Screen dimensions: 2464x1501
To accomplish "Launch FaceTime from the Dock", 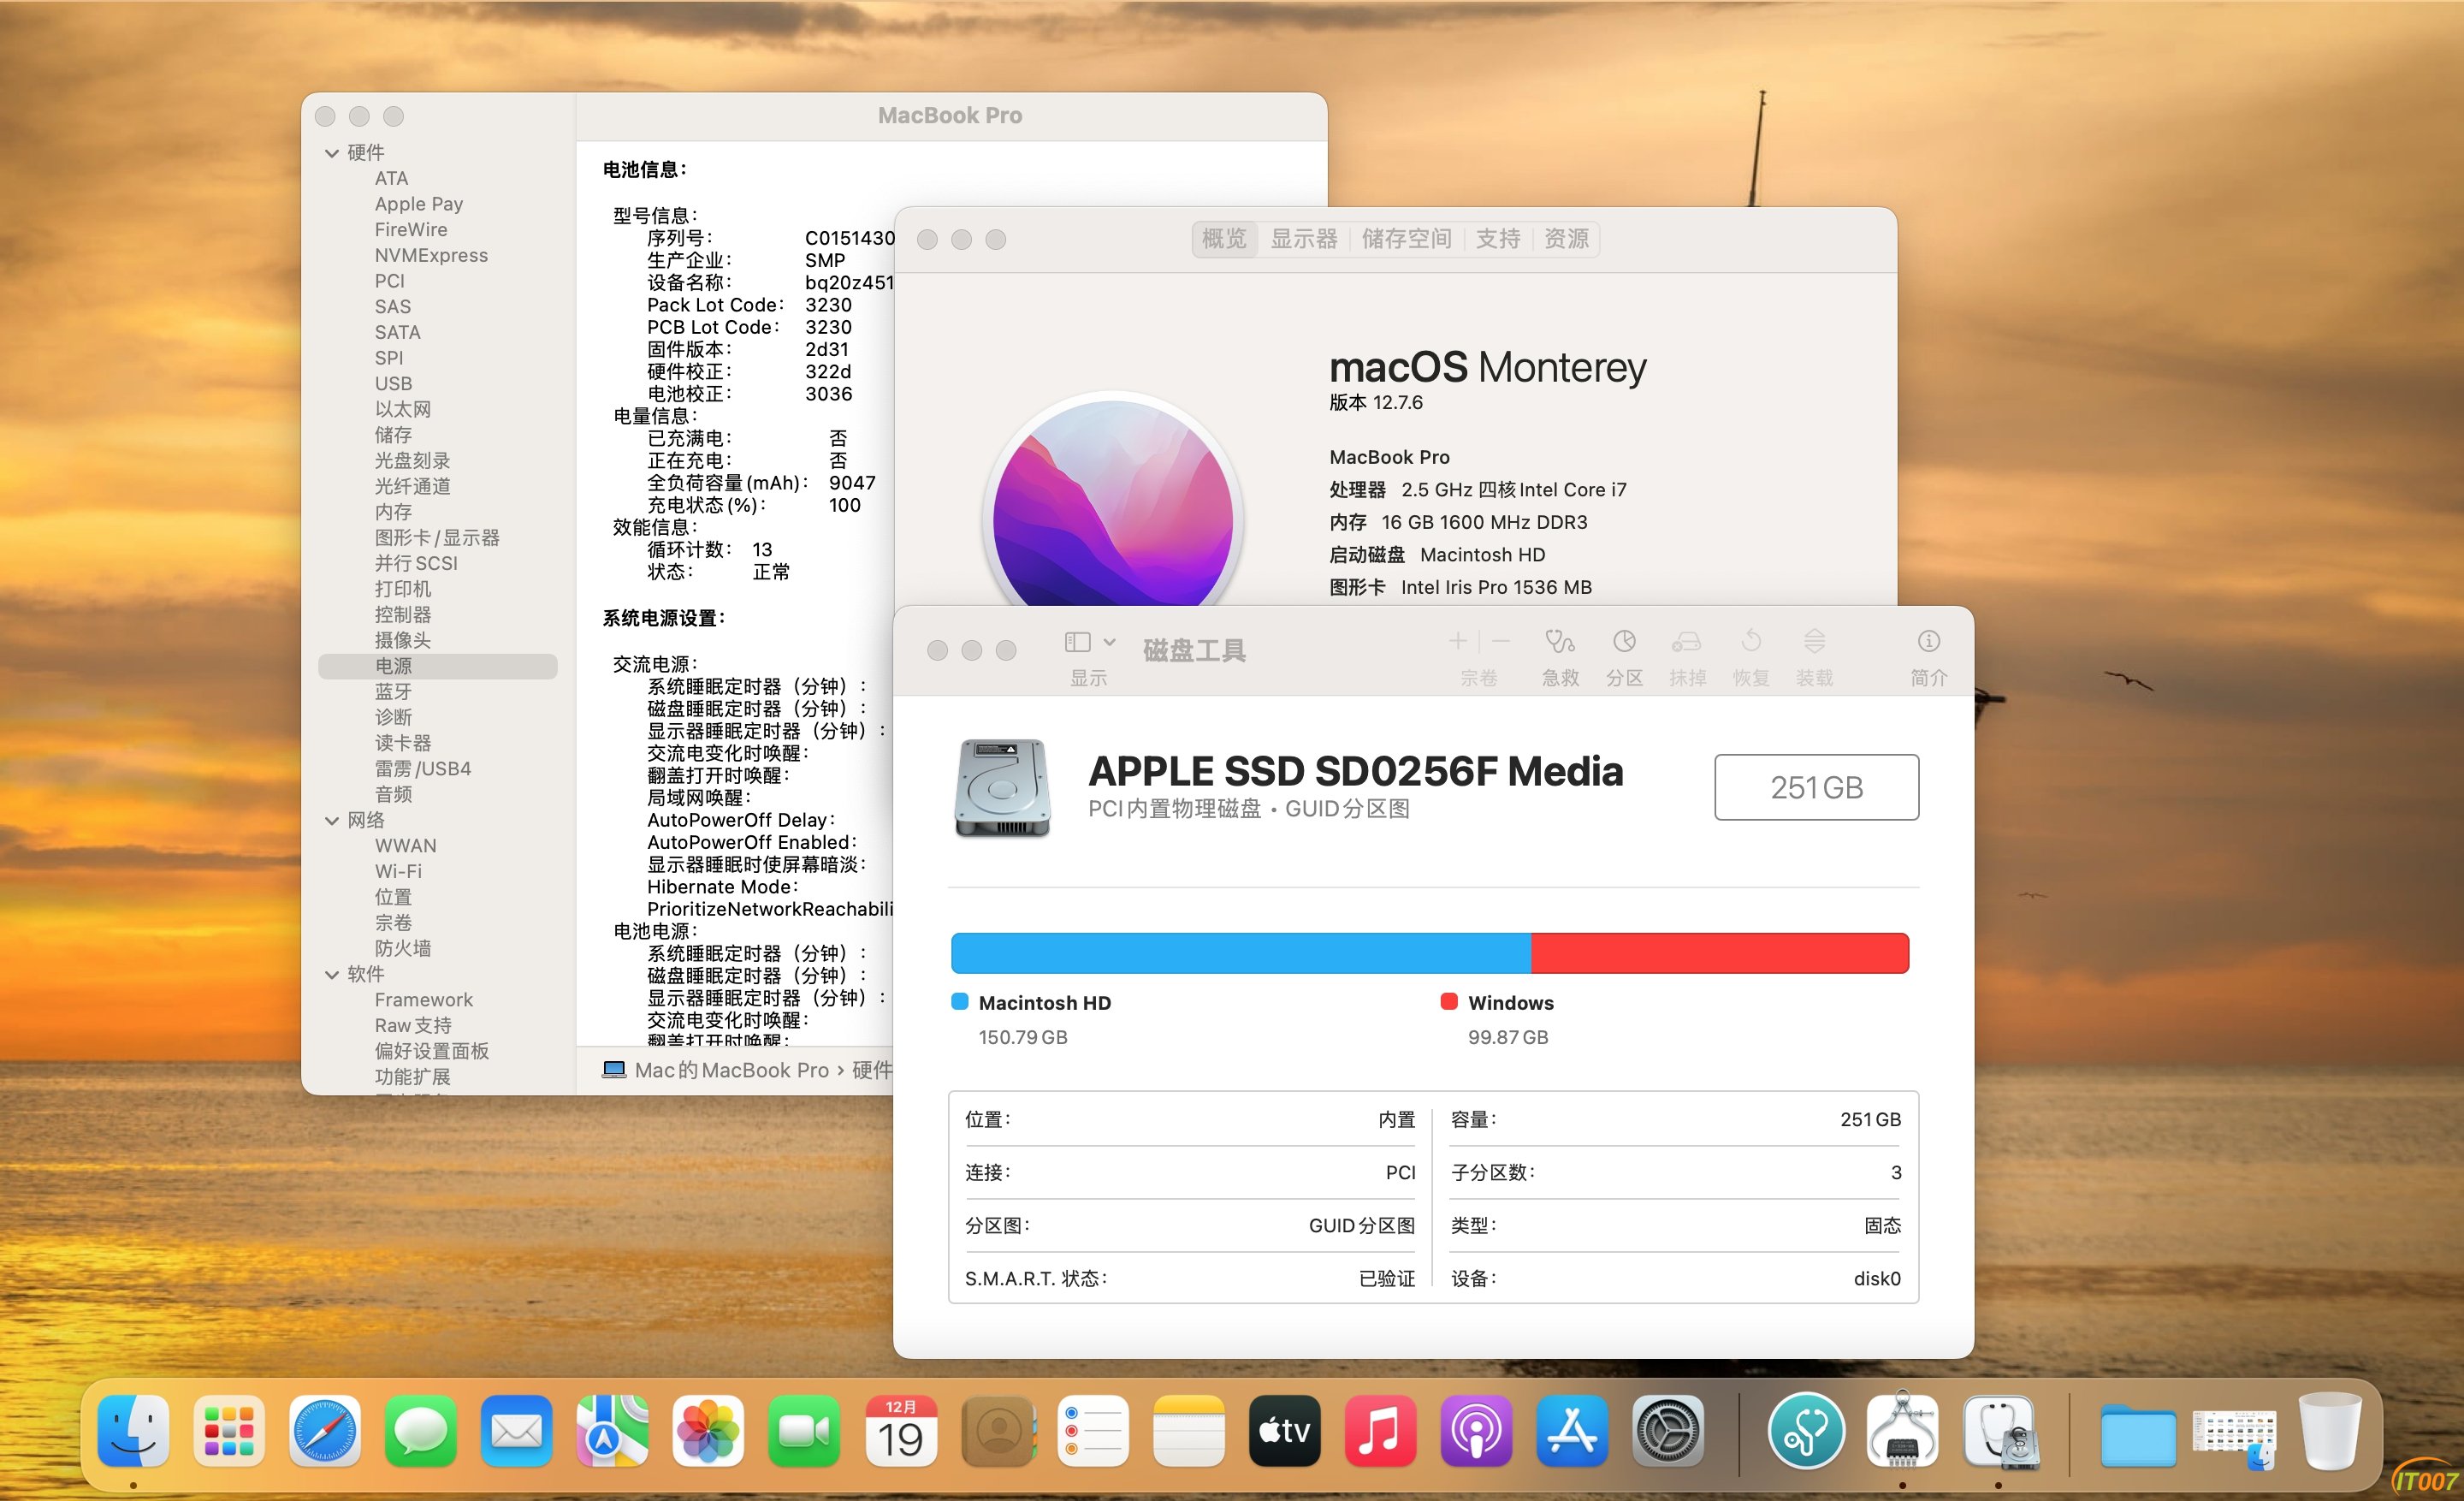I will tap(804, 1430).
